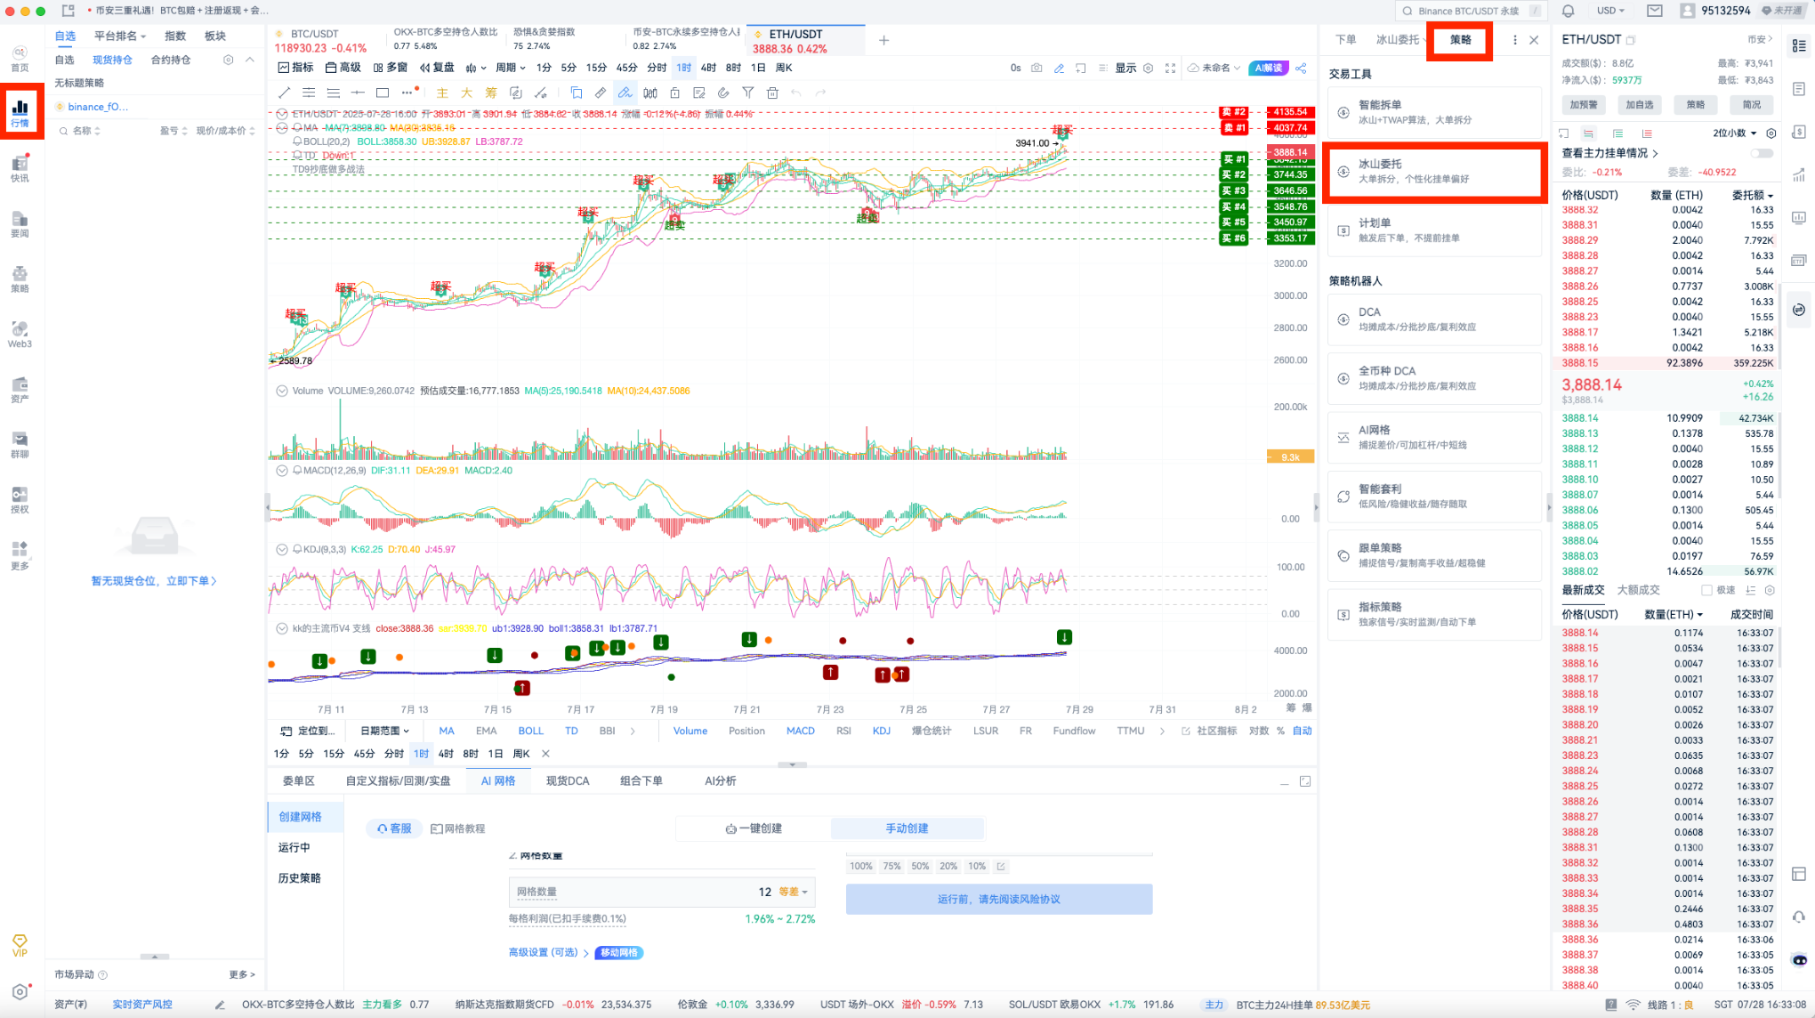Enter fullscreen chart mode

coord(1170,68)
